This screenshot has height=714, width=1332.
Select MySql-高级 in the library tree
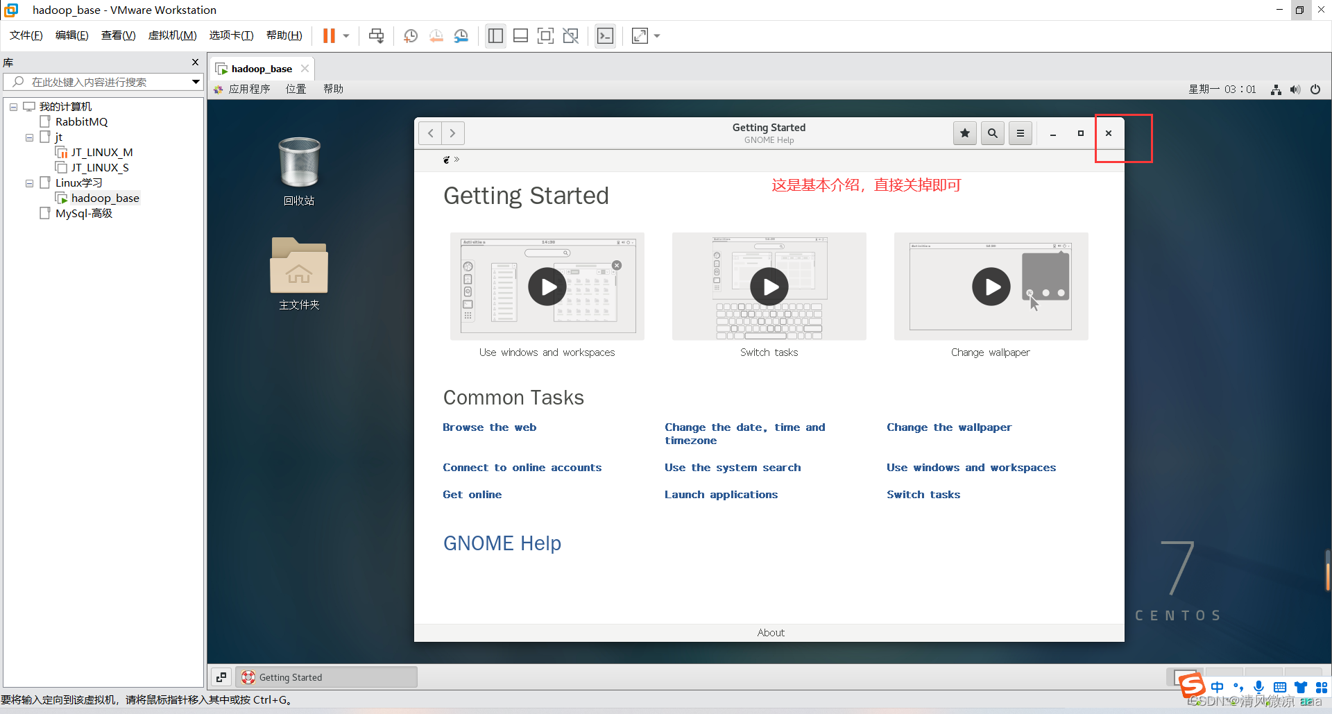84,214
